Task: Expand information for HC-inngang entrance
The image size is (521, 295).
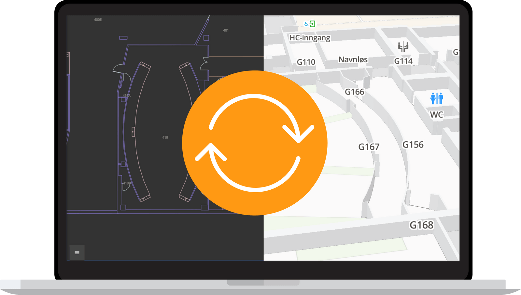Action: [310, 38]
